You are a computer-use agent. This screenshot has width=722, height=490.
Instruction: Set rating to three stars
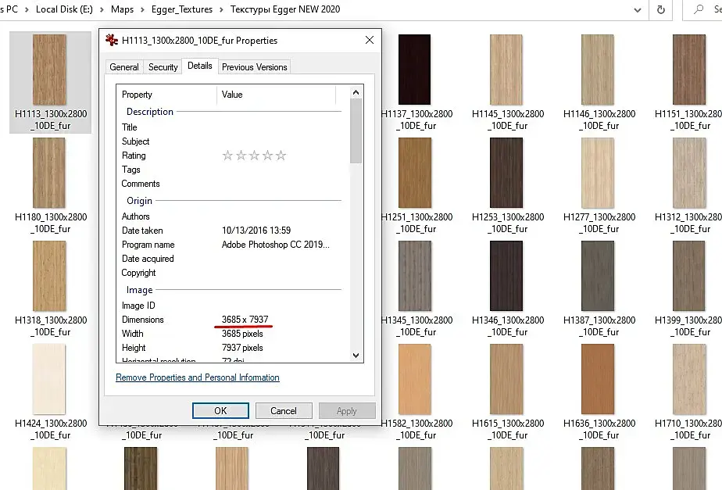click(x=254, y=156)
